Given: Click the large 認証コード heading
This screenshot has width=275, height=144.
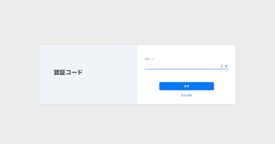Looking at the screenshot, I should tap(68, 72).
